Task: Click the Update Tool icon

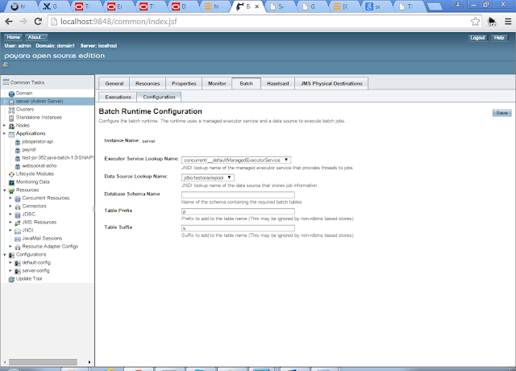Action: [x=11, y=279]
